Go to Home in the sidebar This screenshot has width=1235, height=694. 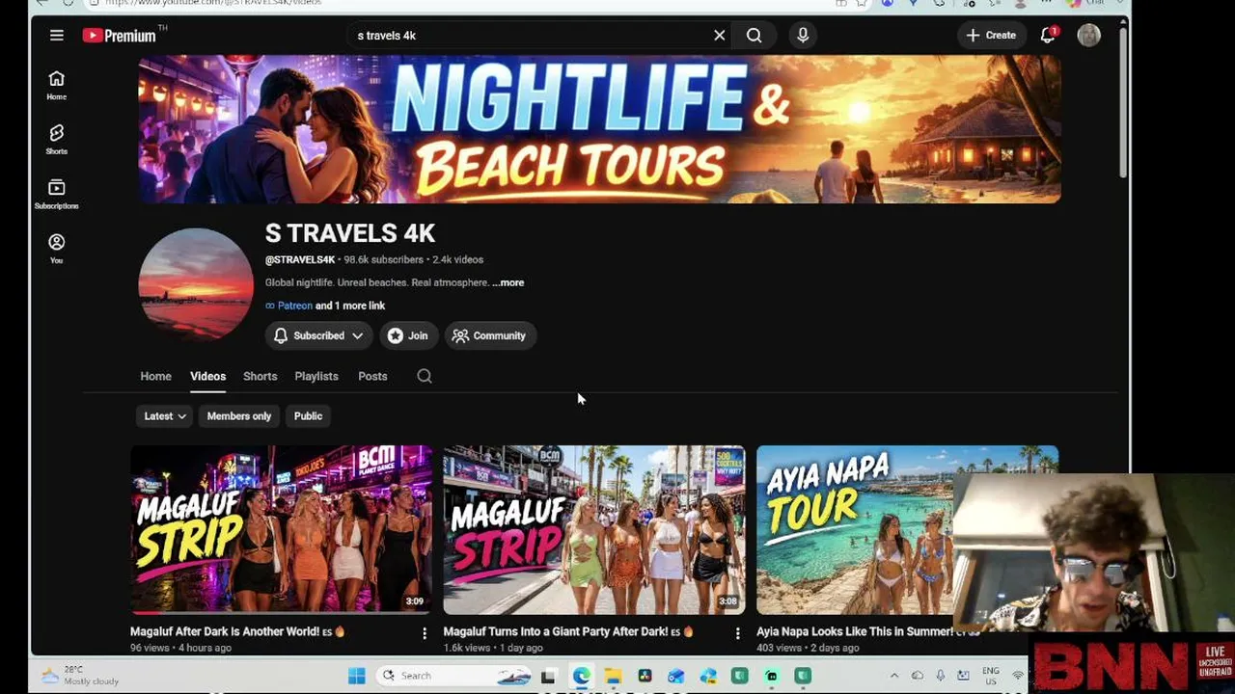click(x=57, y=85)
